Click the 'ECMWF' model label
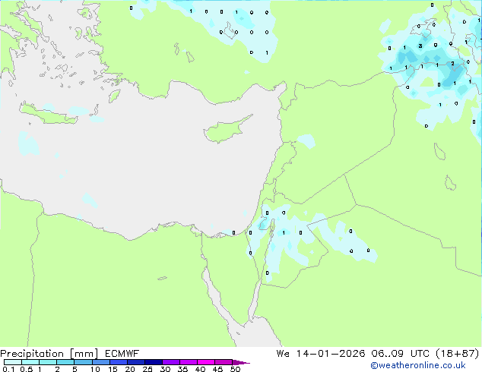Image resolution: width=482 pixels, height=372 pixels. 122,353
